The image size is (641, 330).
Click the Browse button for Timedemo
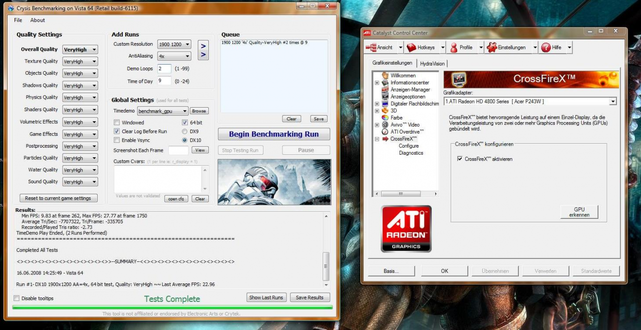[x=199, y=111]
